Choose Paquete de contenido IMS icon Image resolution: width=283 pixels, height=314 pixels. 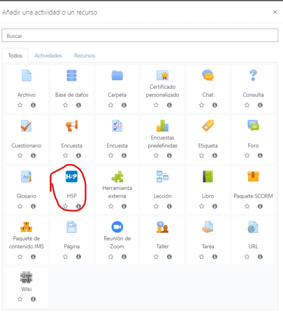26,227
